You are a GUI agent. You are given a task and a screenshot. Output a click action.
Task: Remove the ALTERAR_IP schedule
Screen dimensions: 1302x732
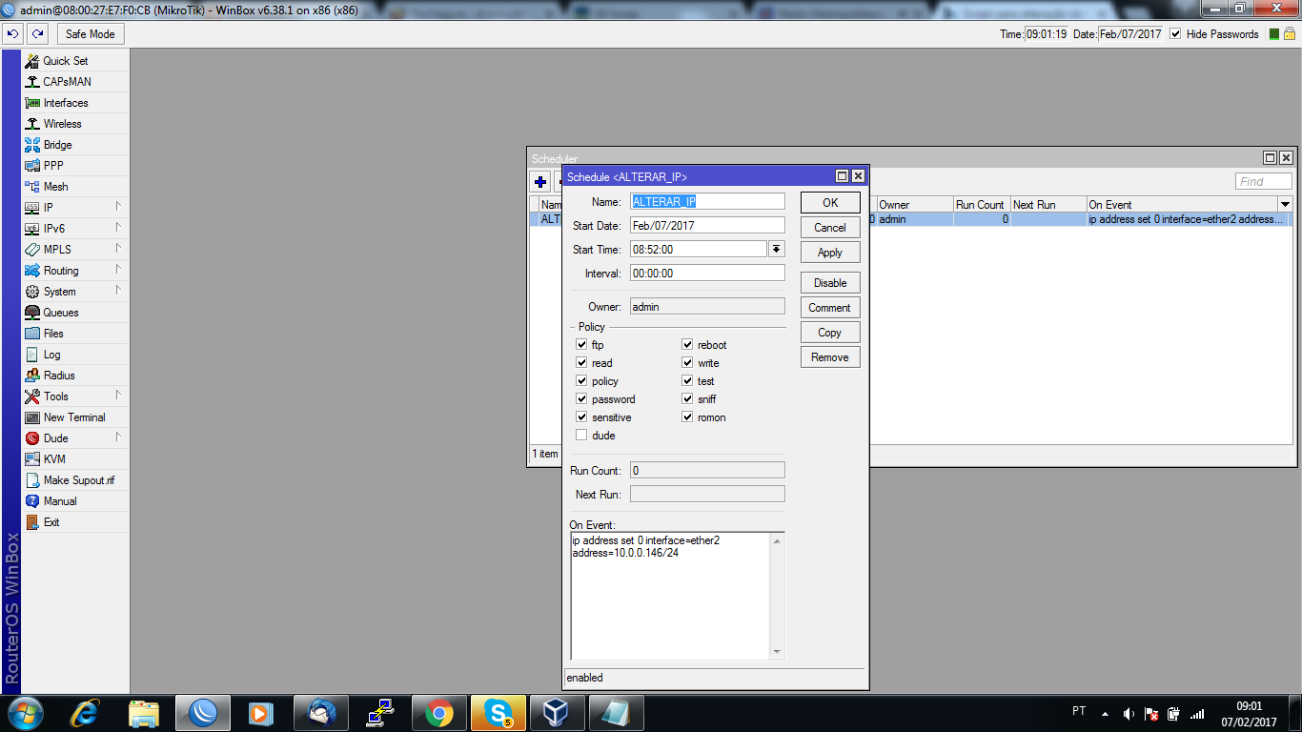[830, 357]
